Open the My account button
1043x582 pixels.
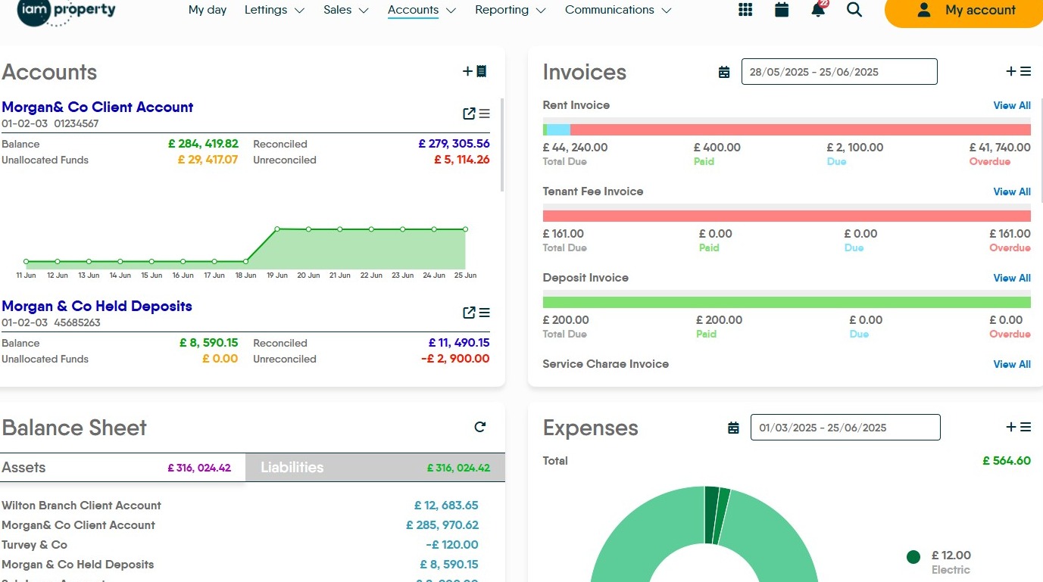[x=963, y=11]
